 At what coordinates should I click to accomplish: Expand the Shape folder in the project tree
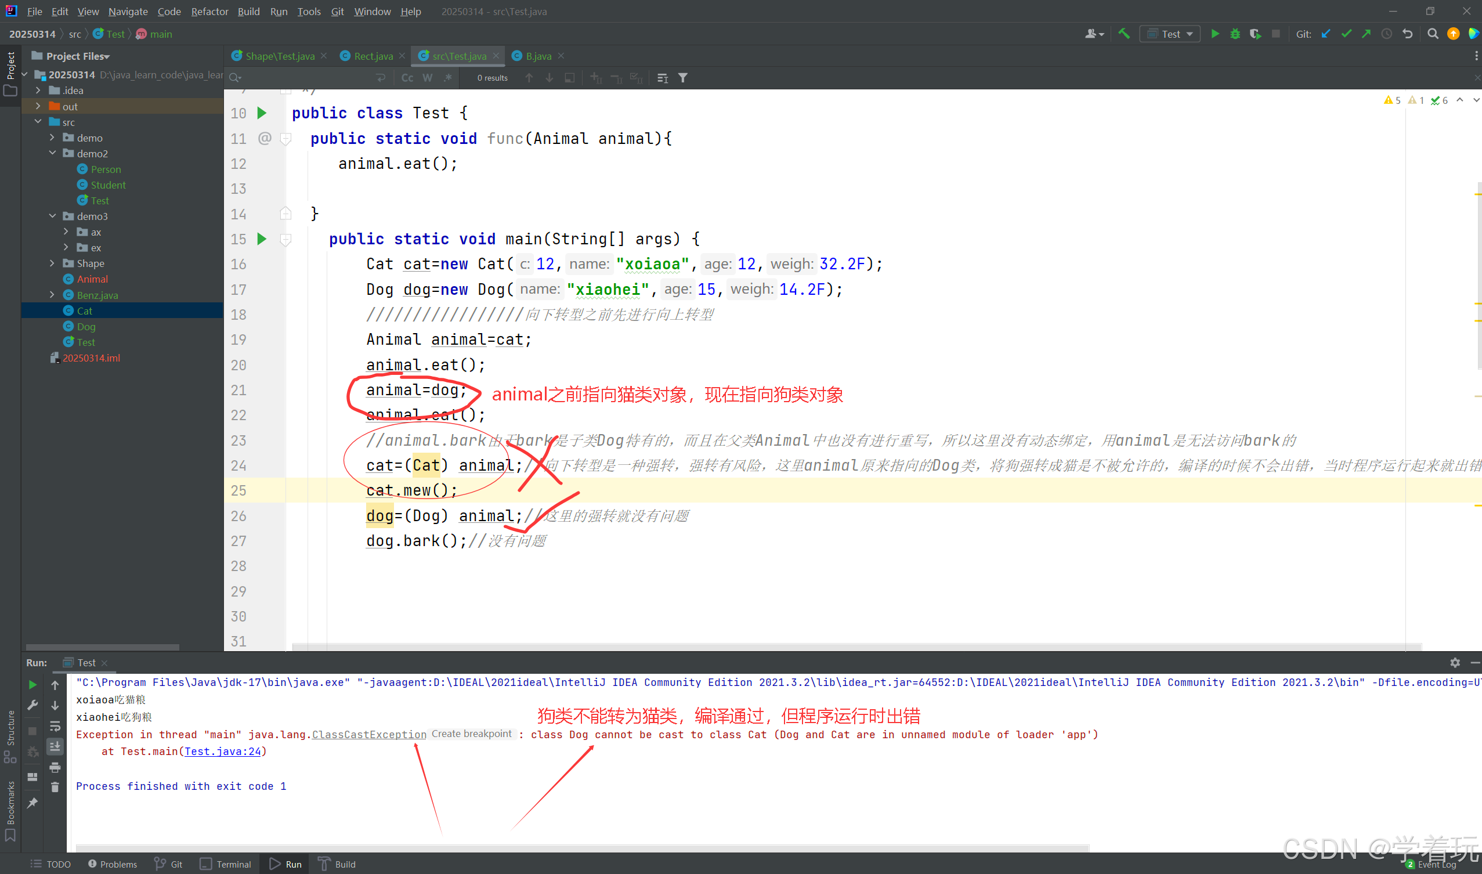point(52,263)
